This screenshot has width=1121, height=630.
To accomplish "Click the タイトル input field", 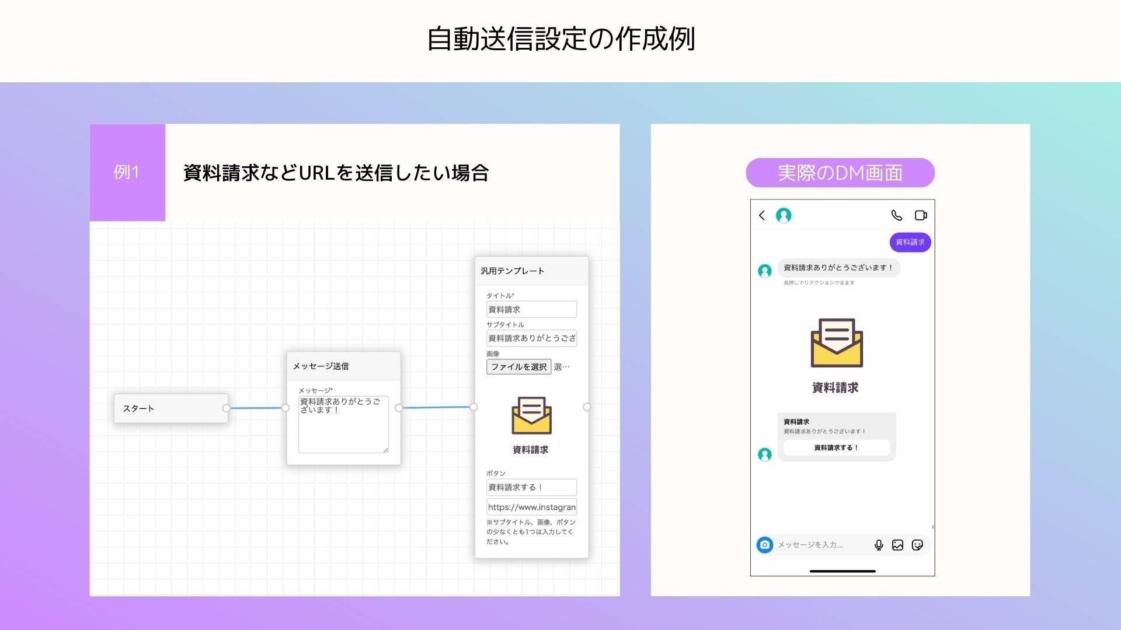I will pyautogui.click(x=531, y=309).
